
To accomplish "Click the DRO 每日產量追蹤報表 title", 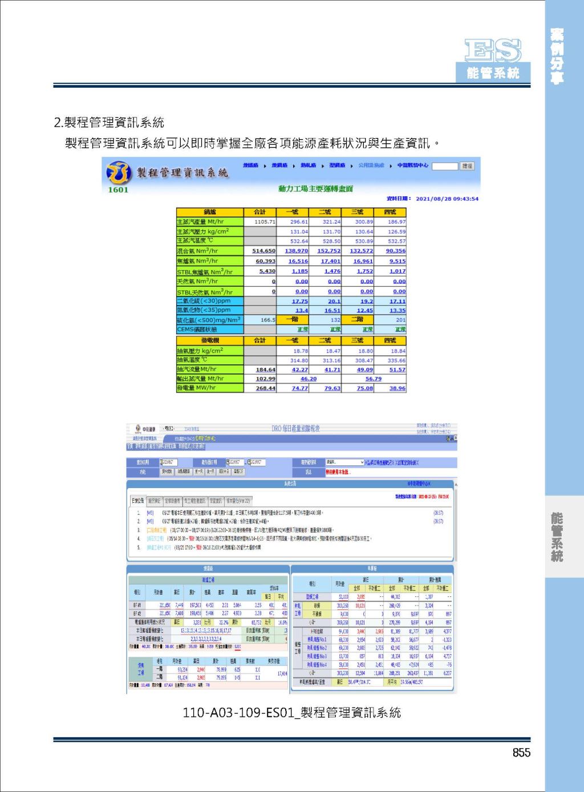I will [x=295, y=428].
